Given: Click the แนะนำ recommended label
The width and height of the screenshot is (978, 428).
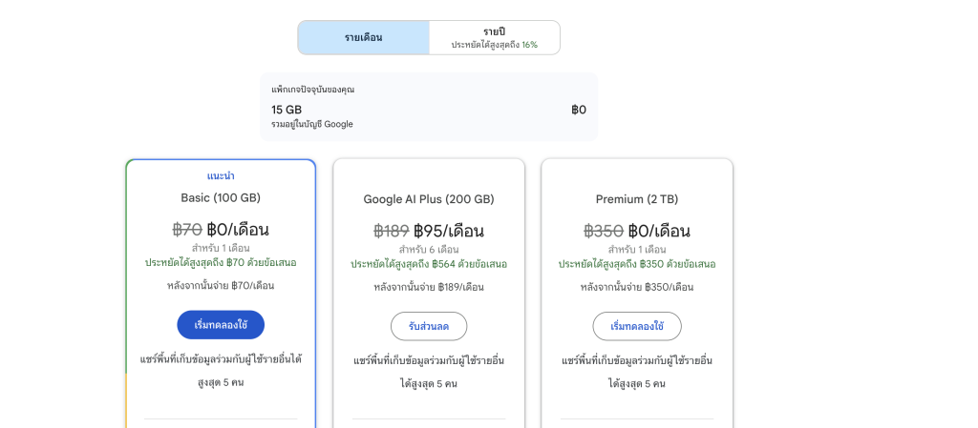Looking at the screenshot, I should [x=221, y=176].
